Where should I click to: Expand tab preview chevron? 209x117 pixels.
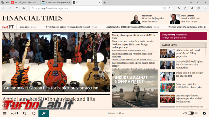109,2
